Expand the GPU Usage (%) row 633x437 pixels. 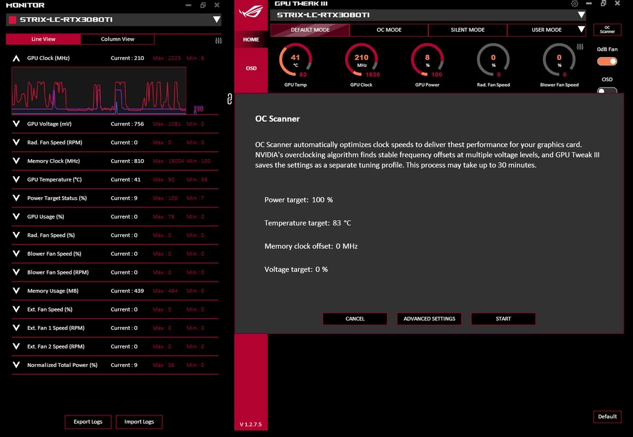[x=16, y=217]
